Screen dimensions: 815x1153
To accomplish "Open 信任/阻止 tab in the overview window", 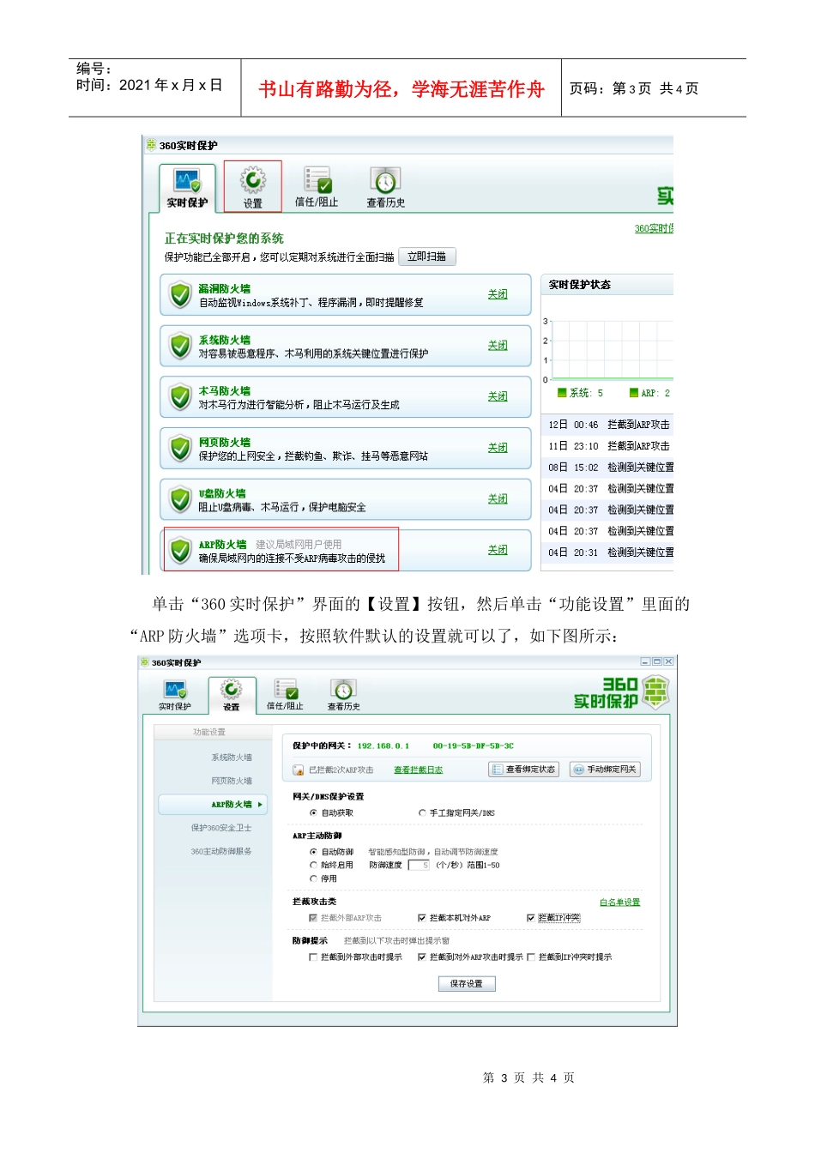I will click(317, 189).
